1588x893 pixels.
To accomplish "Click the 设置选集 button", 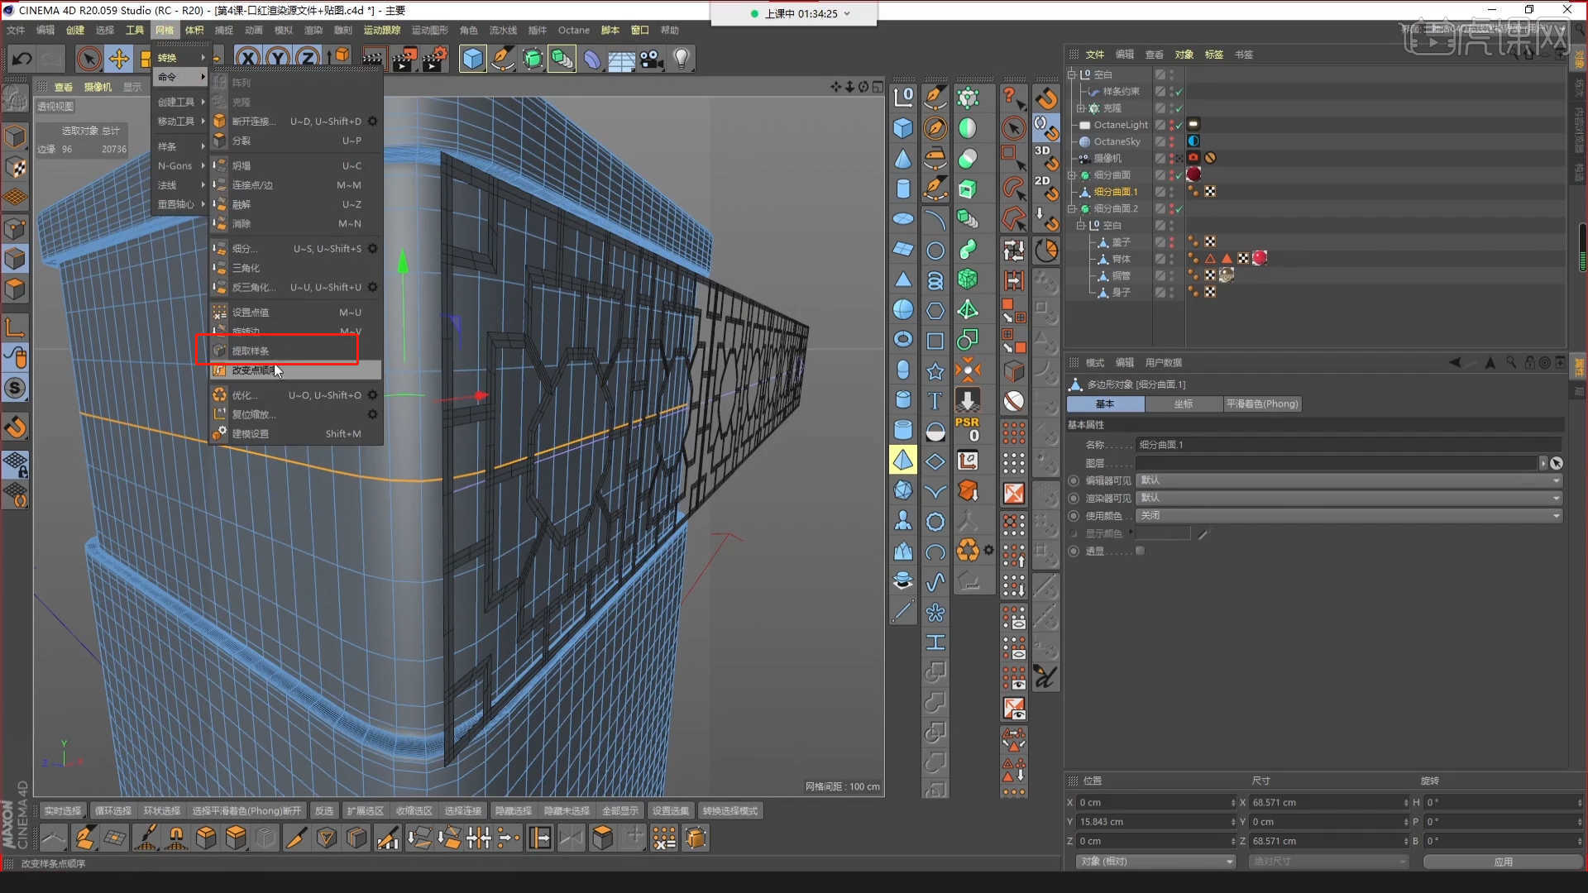I will coord(670,811).
